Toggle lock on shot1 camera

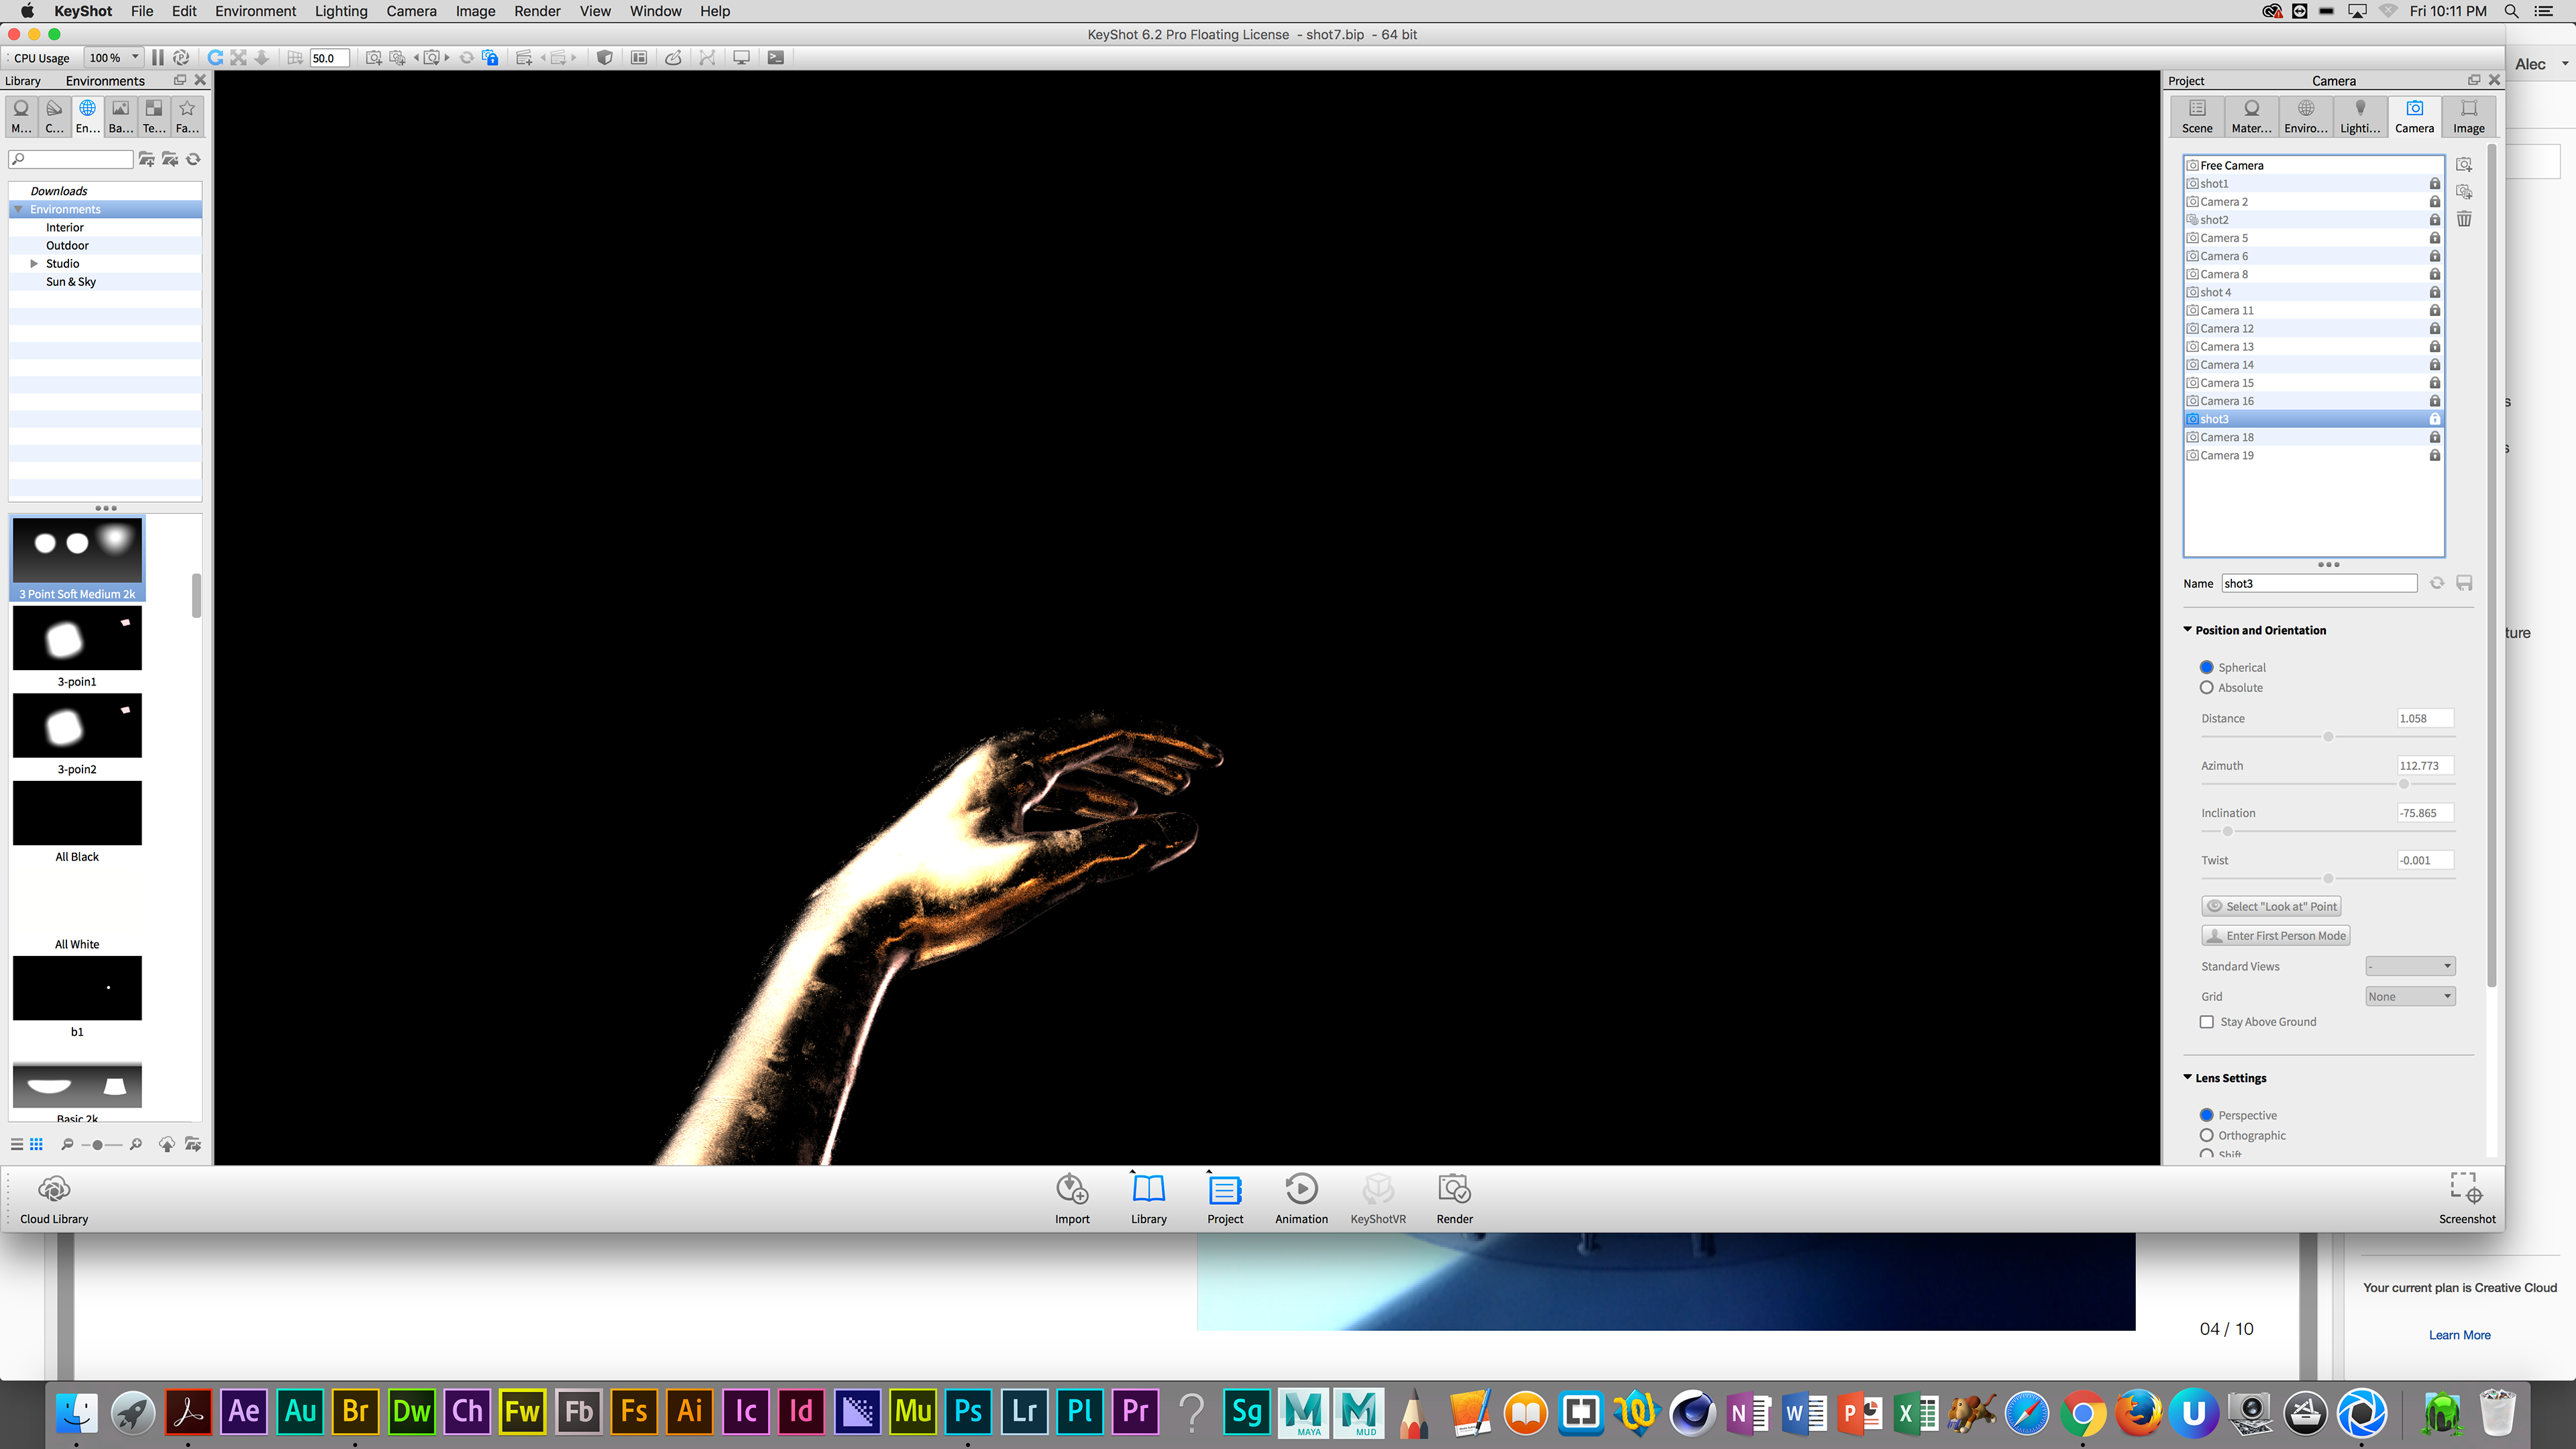(2435, 184)
